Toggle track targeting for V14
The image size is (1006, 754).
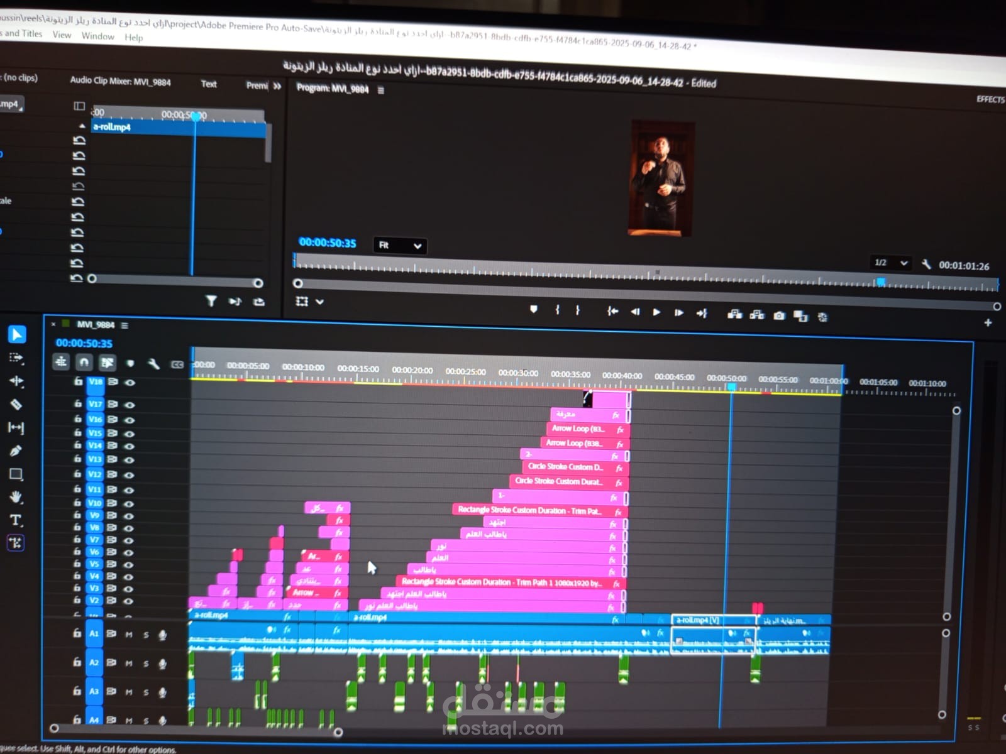pyautogui.click(x=95, y=445)
